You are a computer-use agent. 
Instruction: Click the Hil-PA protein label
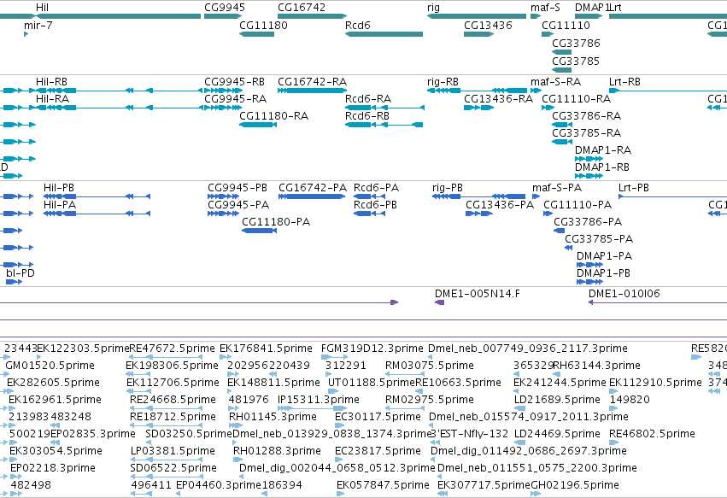tap(59, 205)
